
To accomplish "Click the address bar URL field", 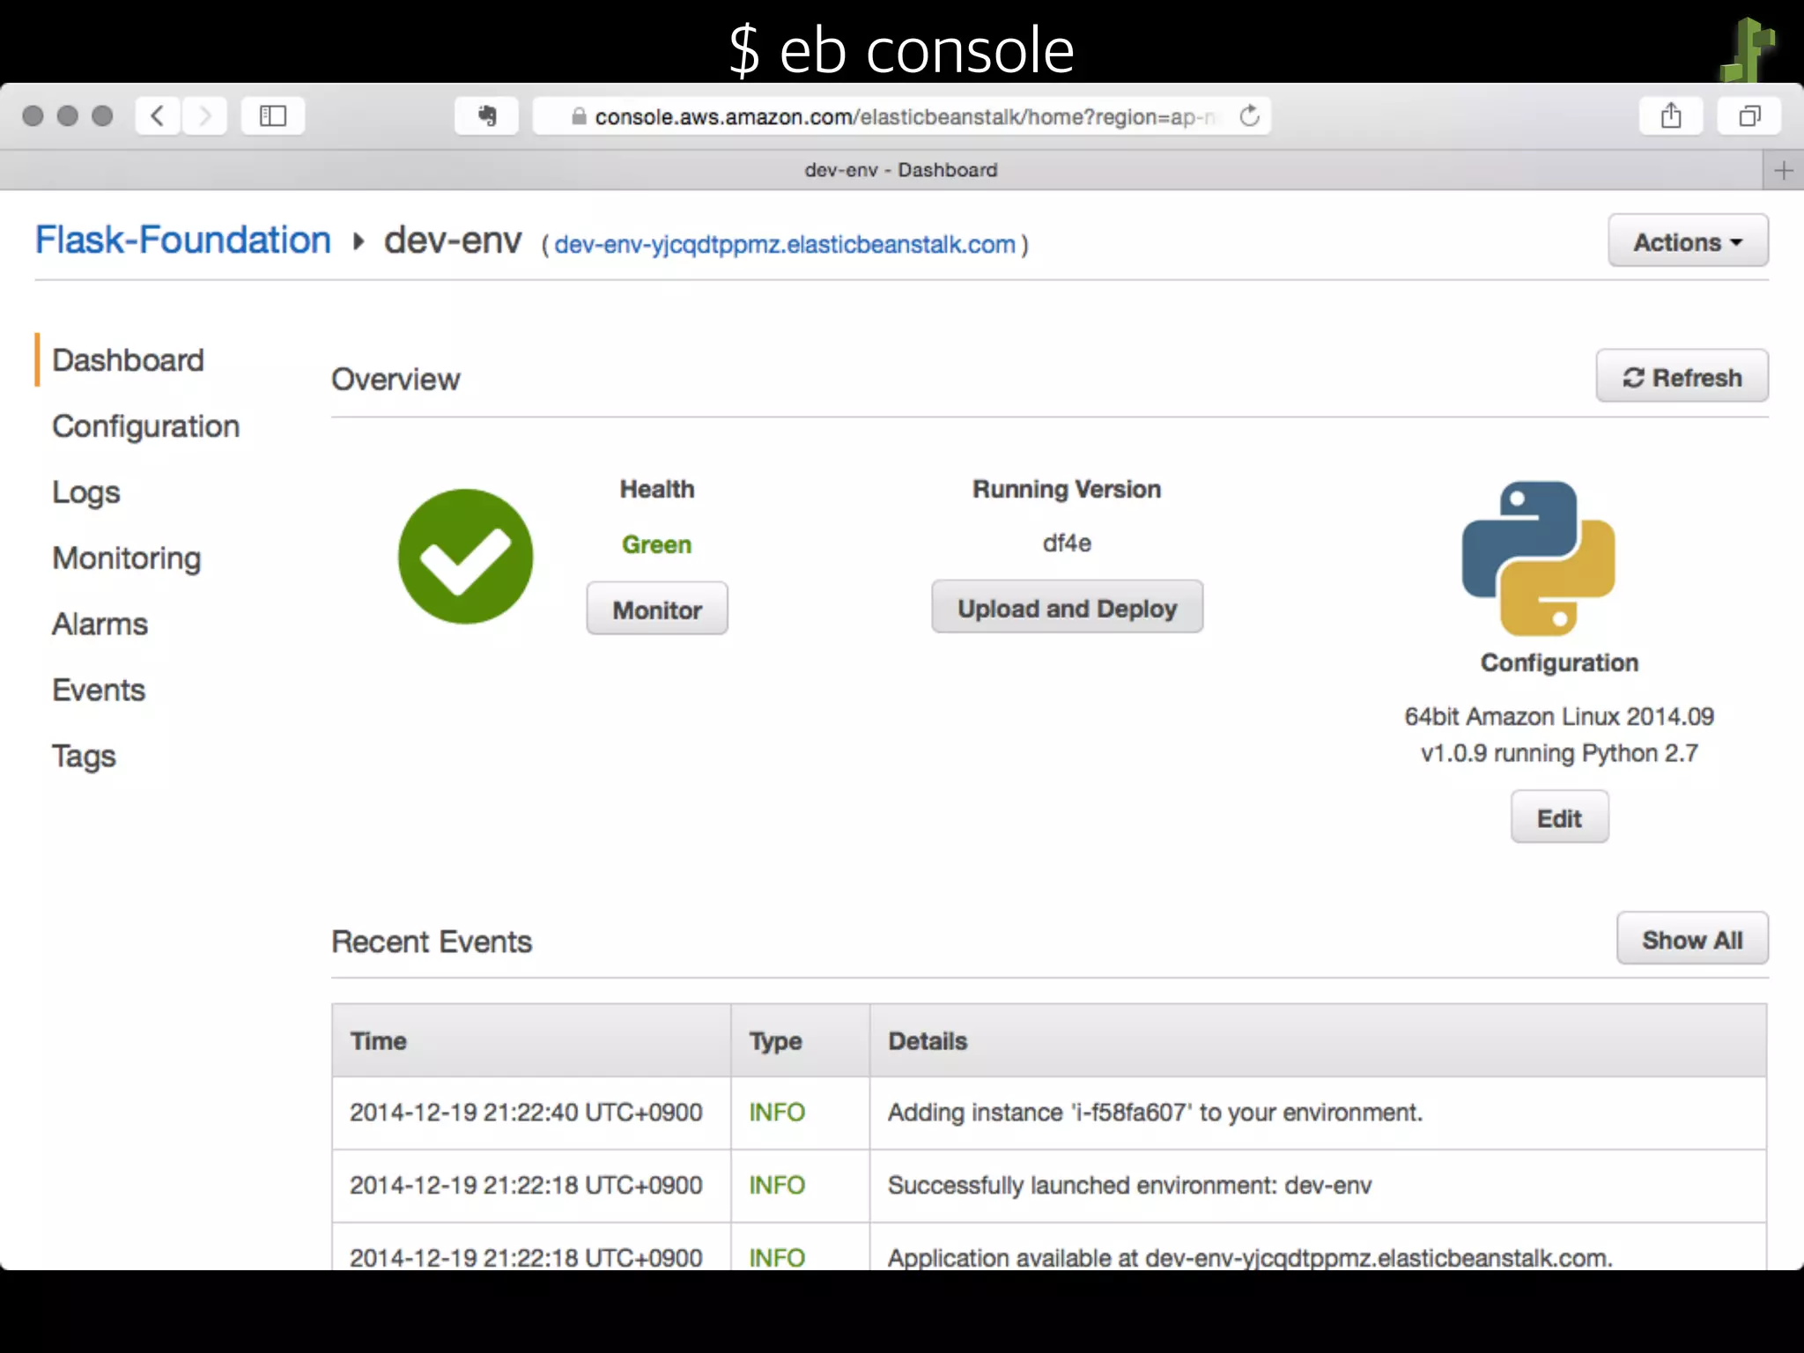I will [902, 116].
